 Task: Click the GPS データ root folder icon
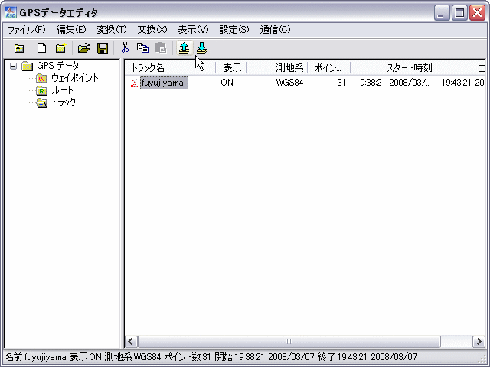pos(28,66)
